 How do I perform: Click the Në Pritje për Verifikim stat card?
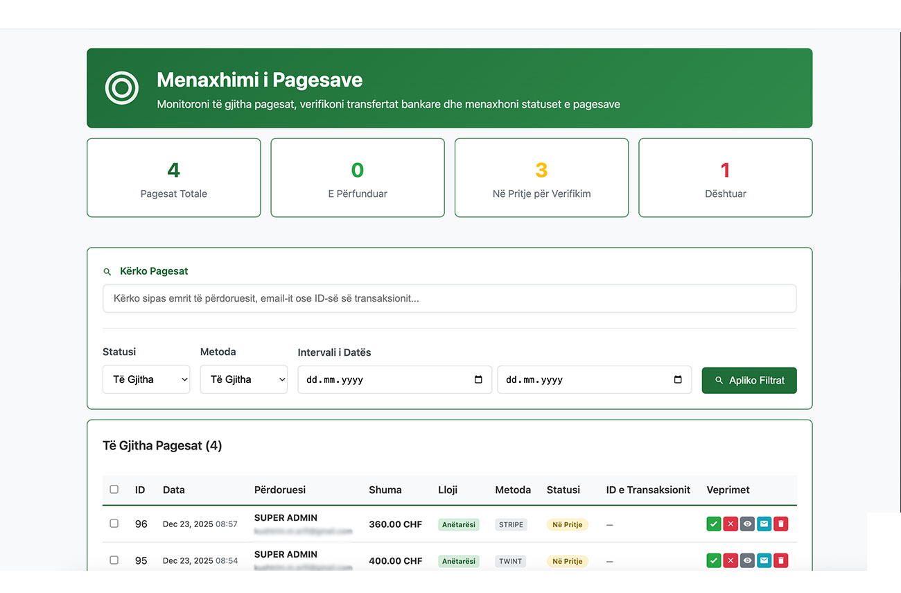coord(541,178)
